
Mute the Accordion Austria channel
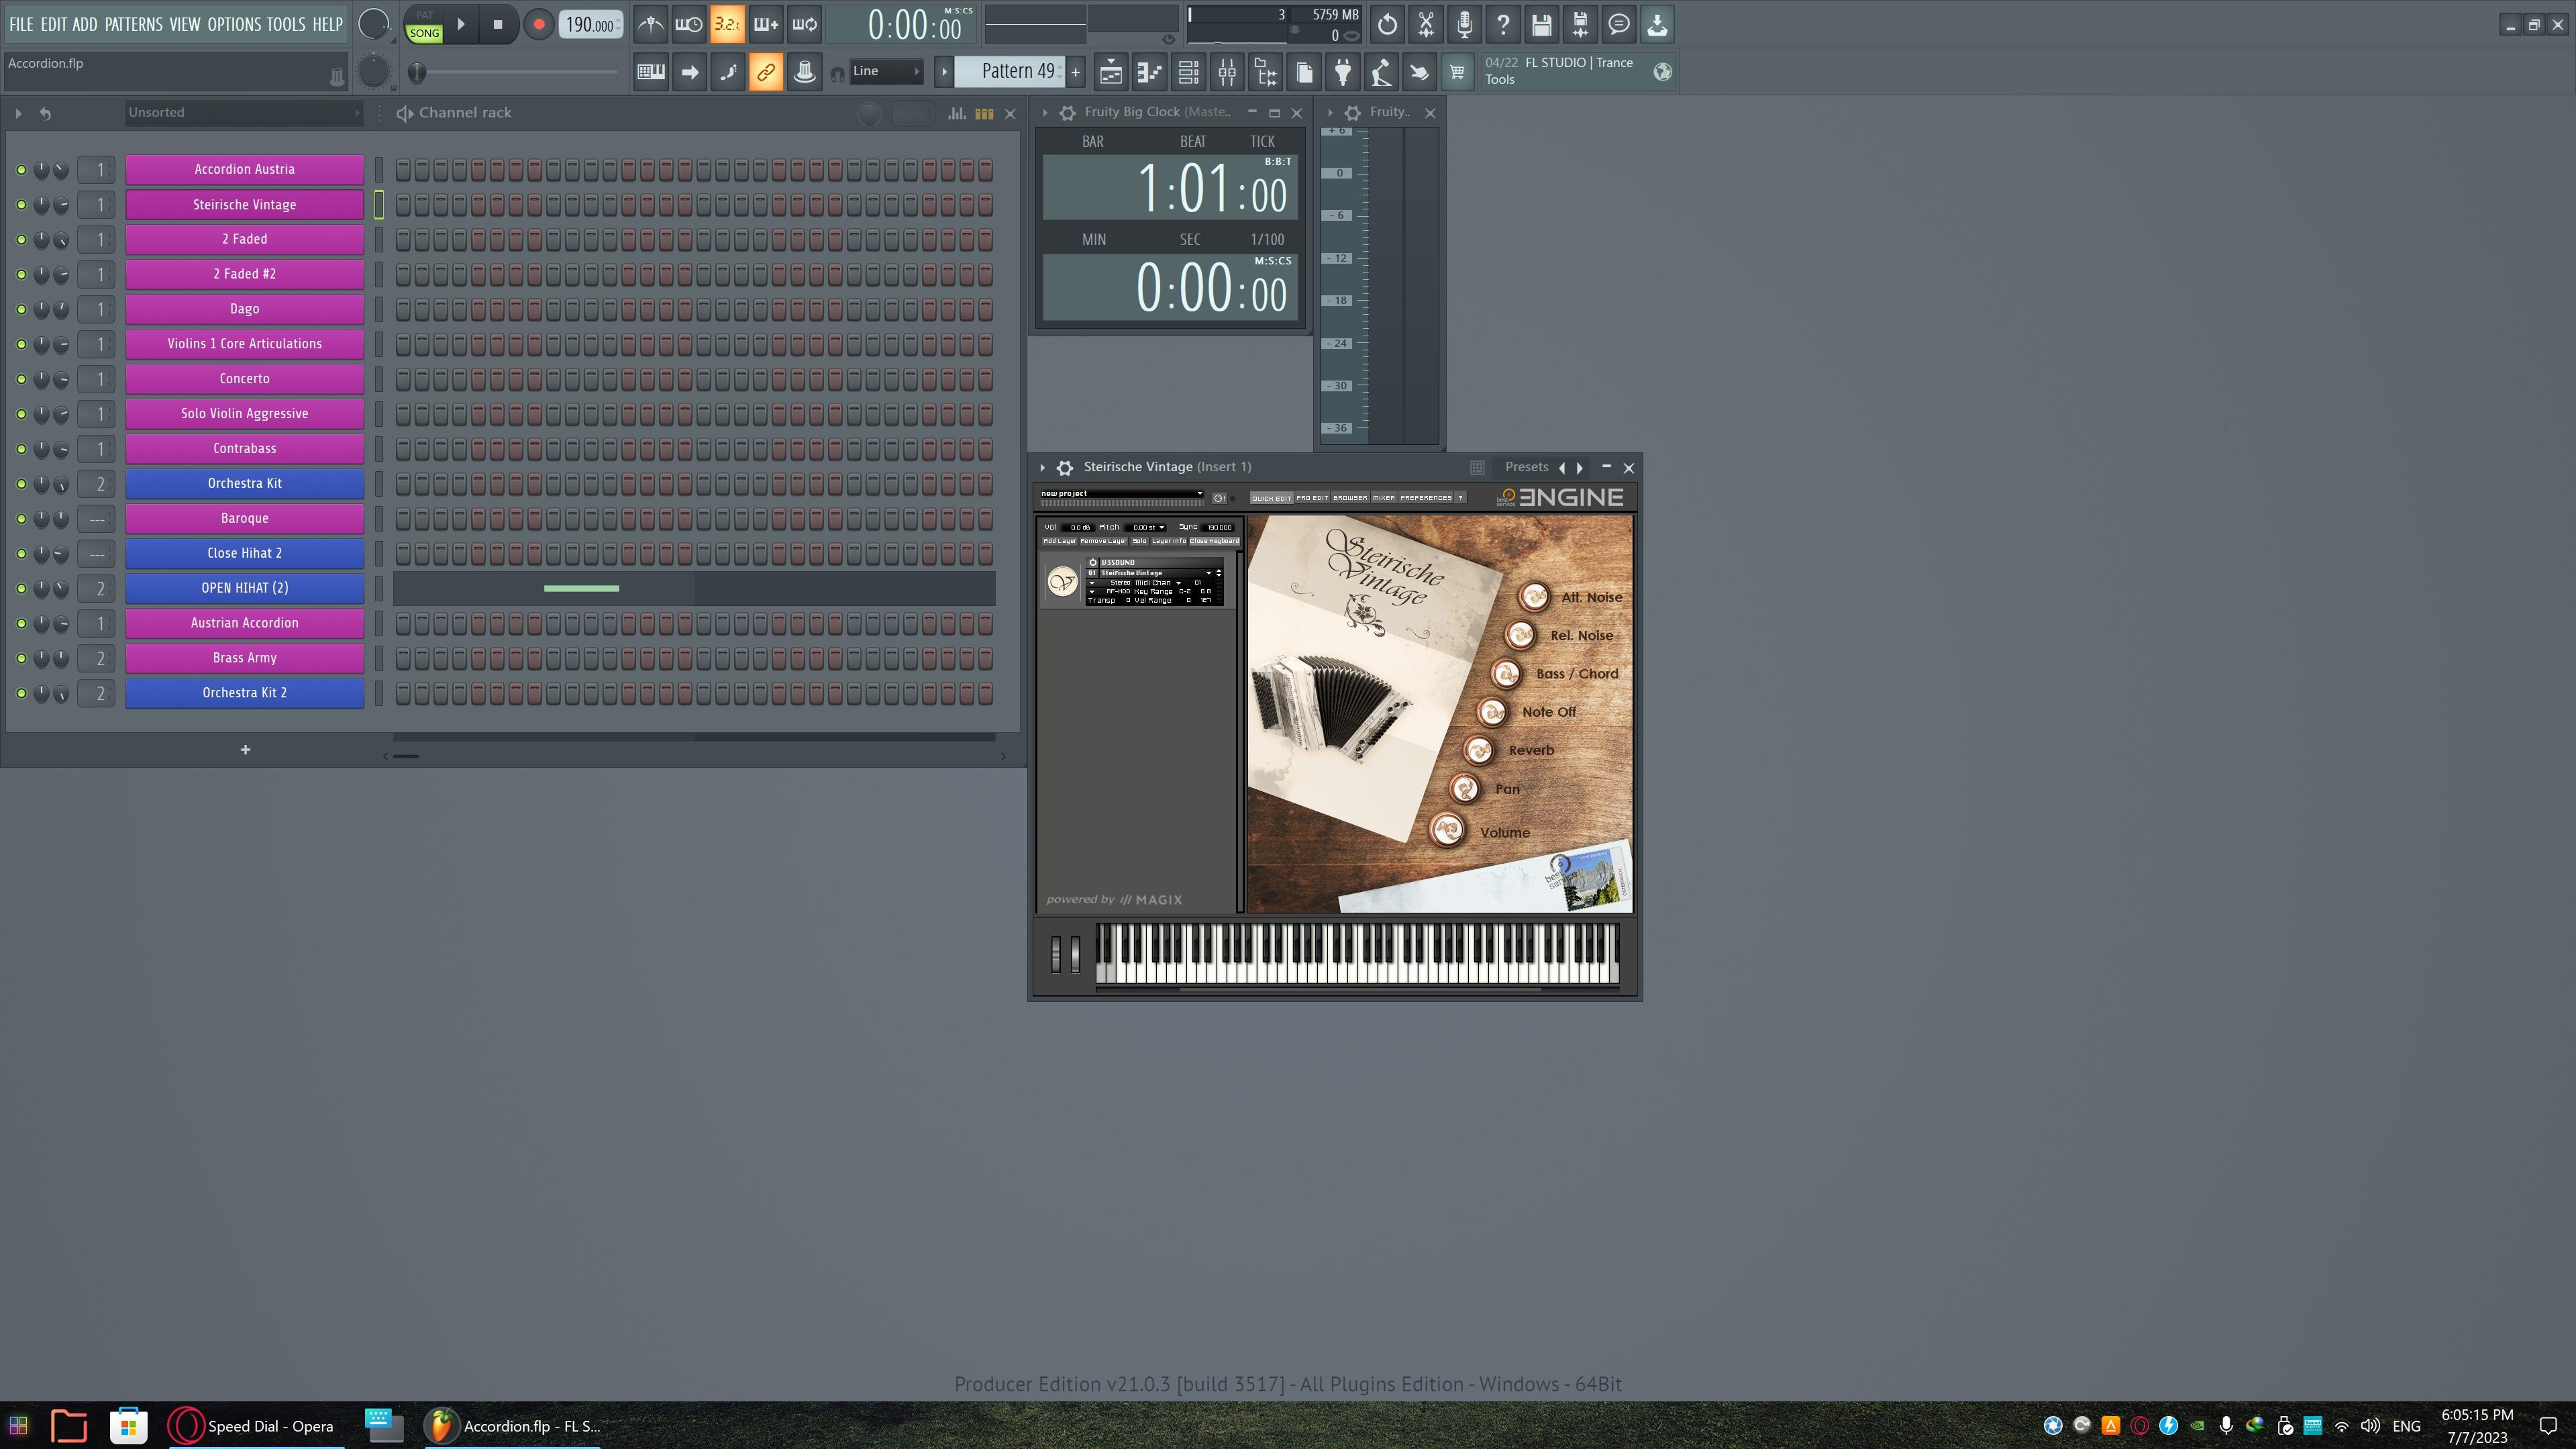point(21,170)
